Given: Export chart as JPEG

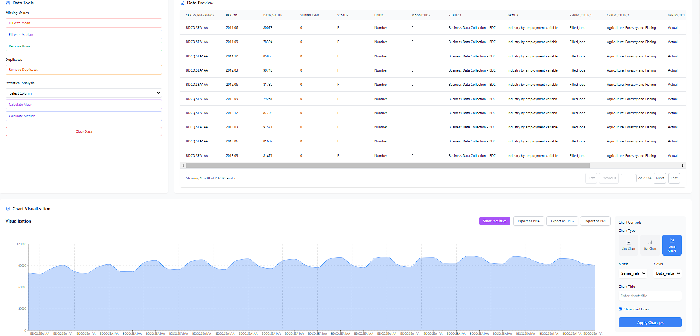Looking at the screenshot, I should coord(562,221).
